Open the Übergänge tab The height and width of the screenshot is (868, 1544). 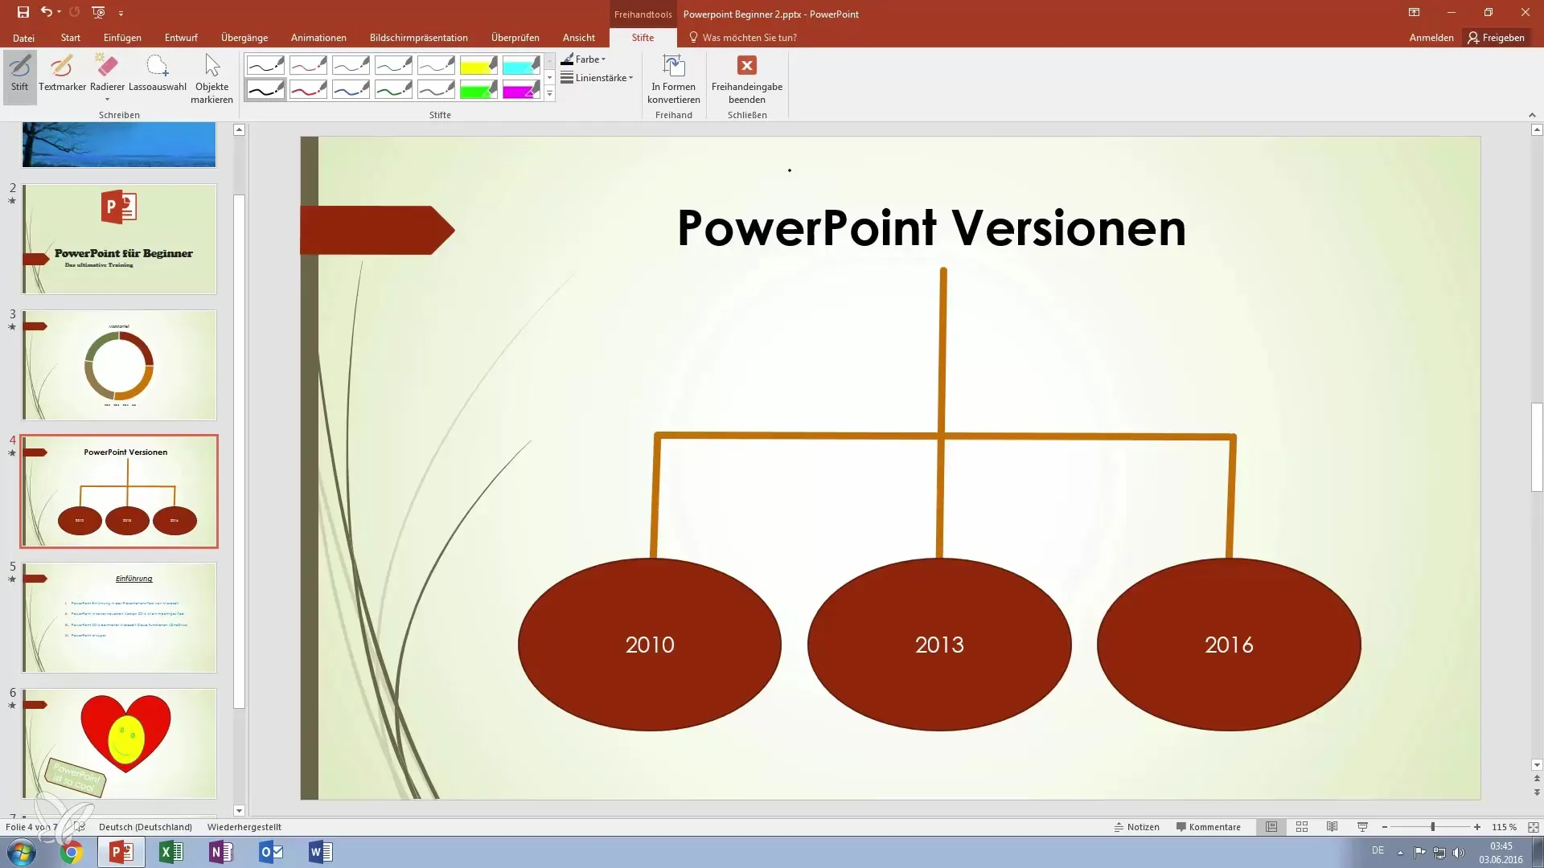244,38
